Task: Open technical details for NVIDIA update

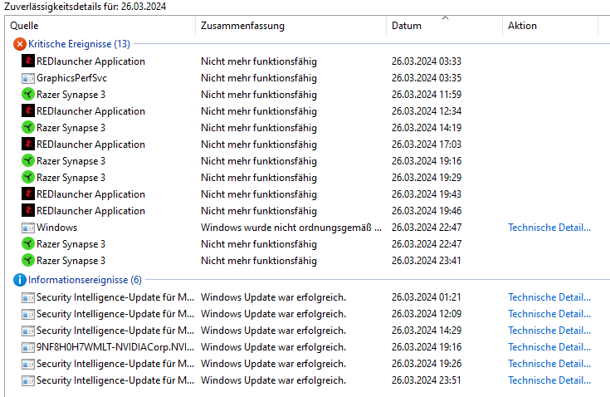Action: pos(549,347)
